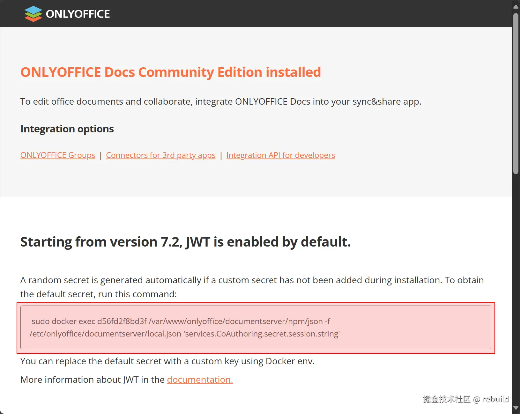Viewport: 520px width, 414px height.
Task: Click the sync&share app intro paragraph
Action: (221, 101)
